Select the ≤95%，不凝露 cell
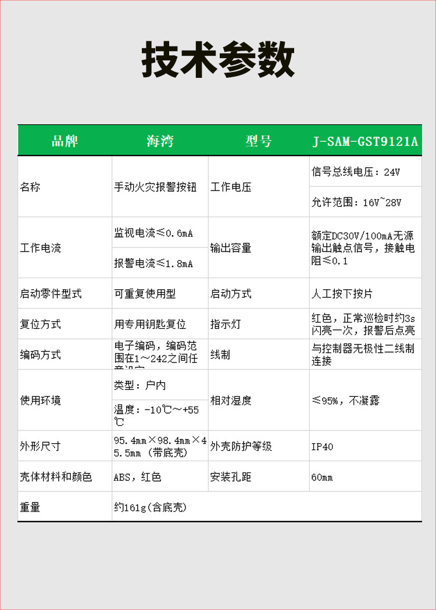Image resolution: width=436 pixels, height=610 pixels. click(366, 400)
